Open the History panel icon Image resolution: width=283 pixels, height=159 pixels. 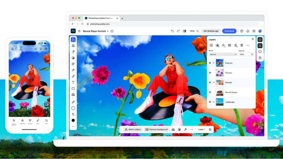[x=260, y=58]
